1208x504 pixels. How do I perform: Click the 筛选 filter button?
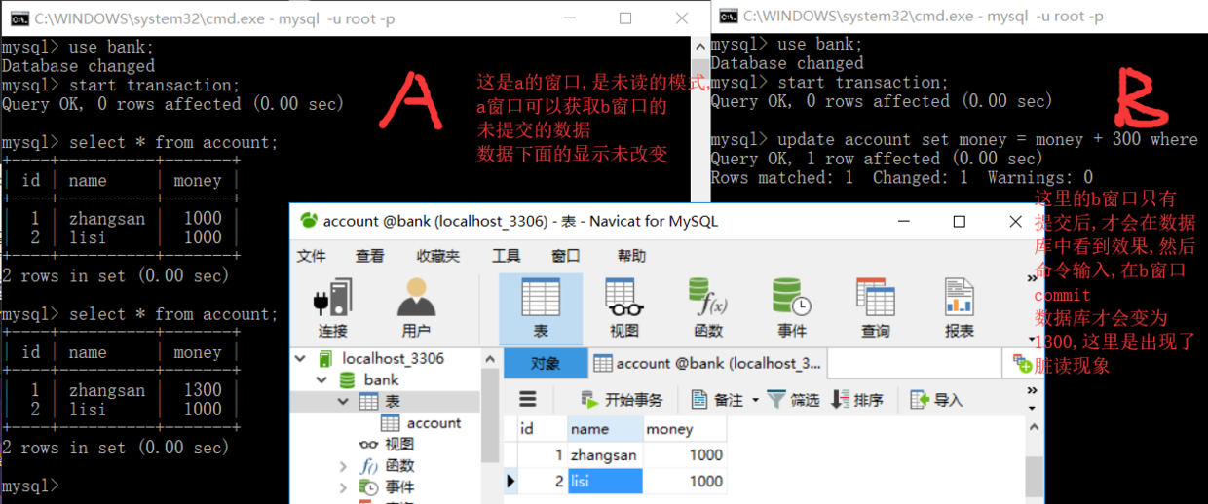point(793,400)
